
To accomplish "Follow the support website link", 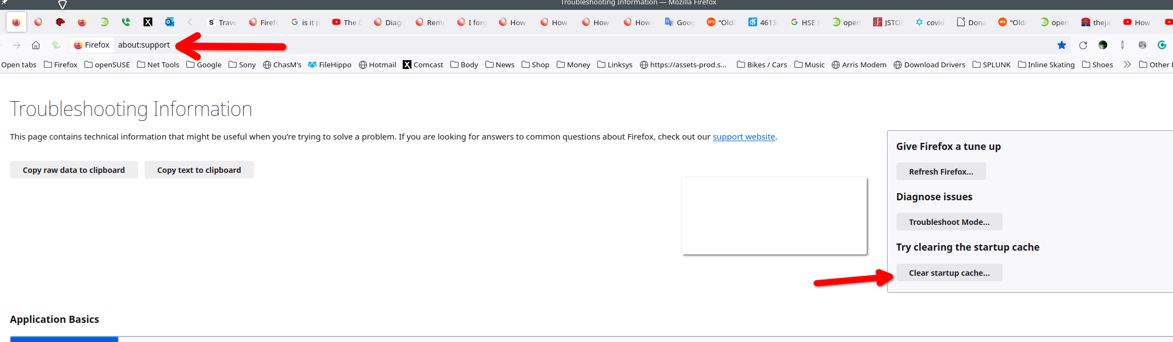I will 743,137.
